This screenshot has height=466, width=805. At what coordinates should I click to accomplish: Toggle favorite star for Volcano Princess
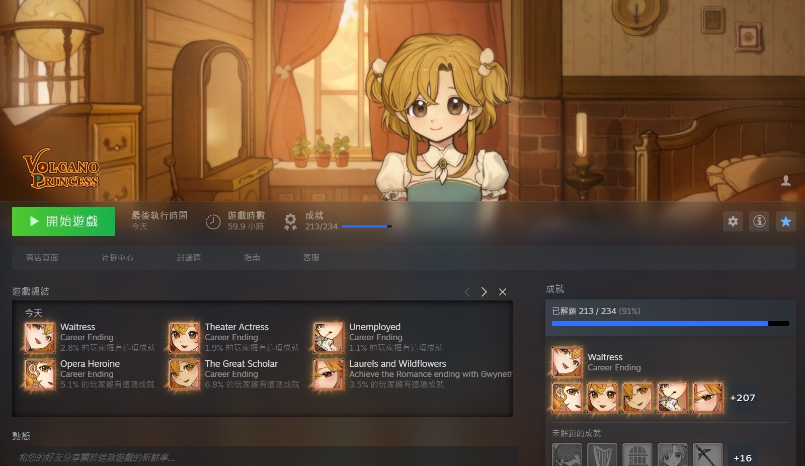coord(786,221)
